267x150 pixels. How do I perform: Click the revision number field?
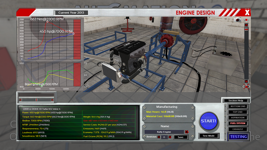click(164, 137)
